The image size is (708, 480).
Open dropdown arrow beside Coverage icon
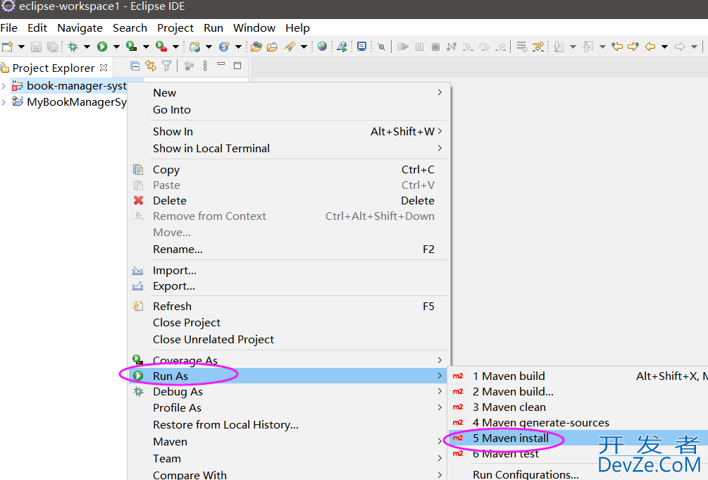146,47
